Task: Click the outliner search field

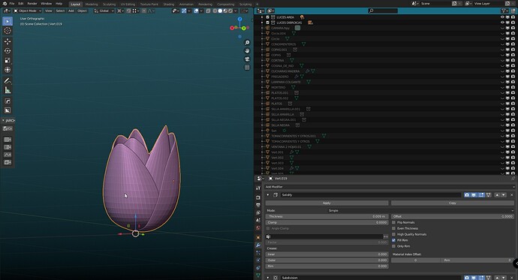Action: tap(383, 11)
